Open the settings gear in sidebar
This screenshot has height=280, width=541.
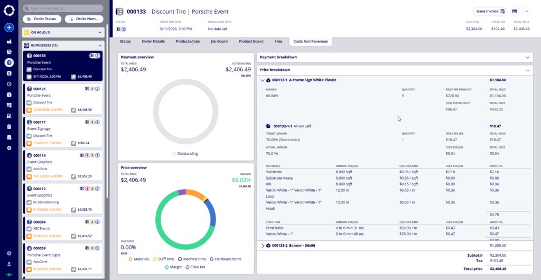pyautogui.click(x=9, y=148)
